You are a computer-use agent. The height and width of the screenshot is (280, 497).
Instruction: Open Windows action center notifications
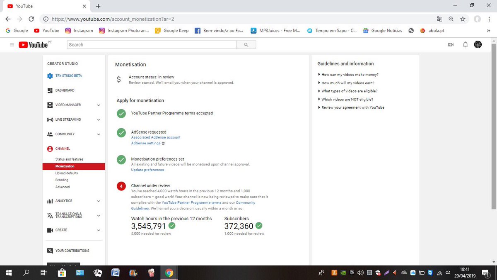click(485, 273)
